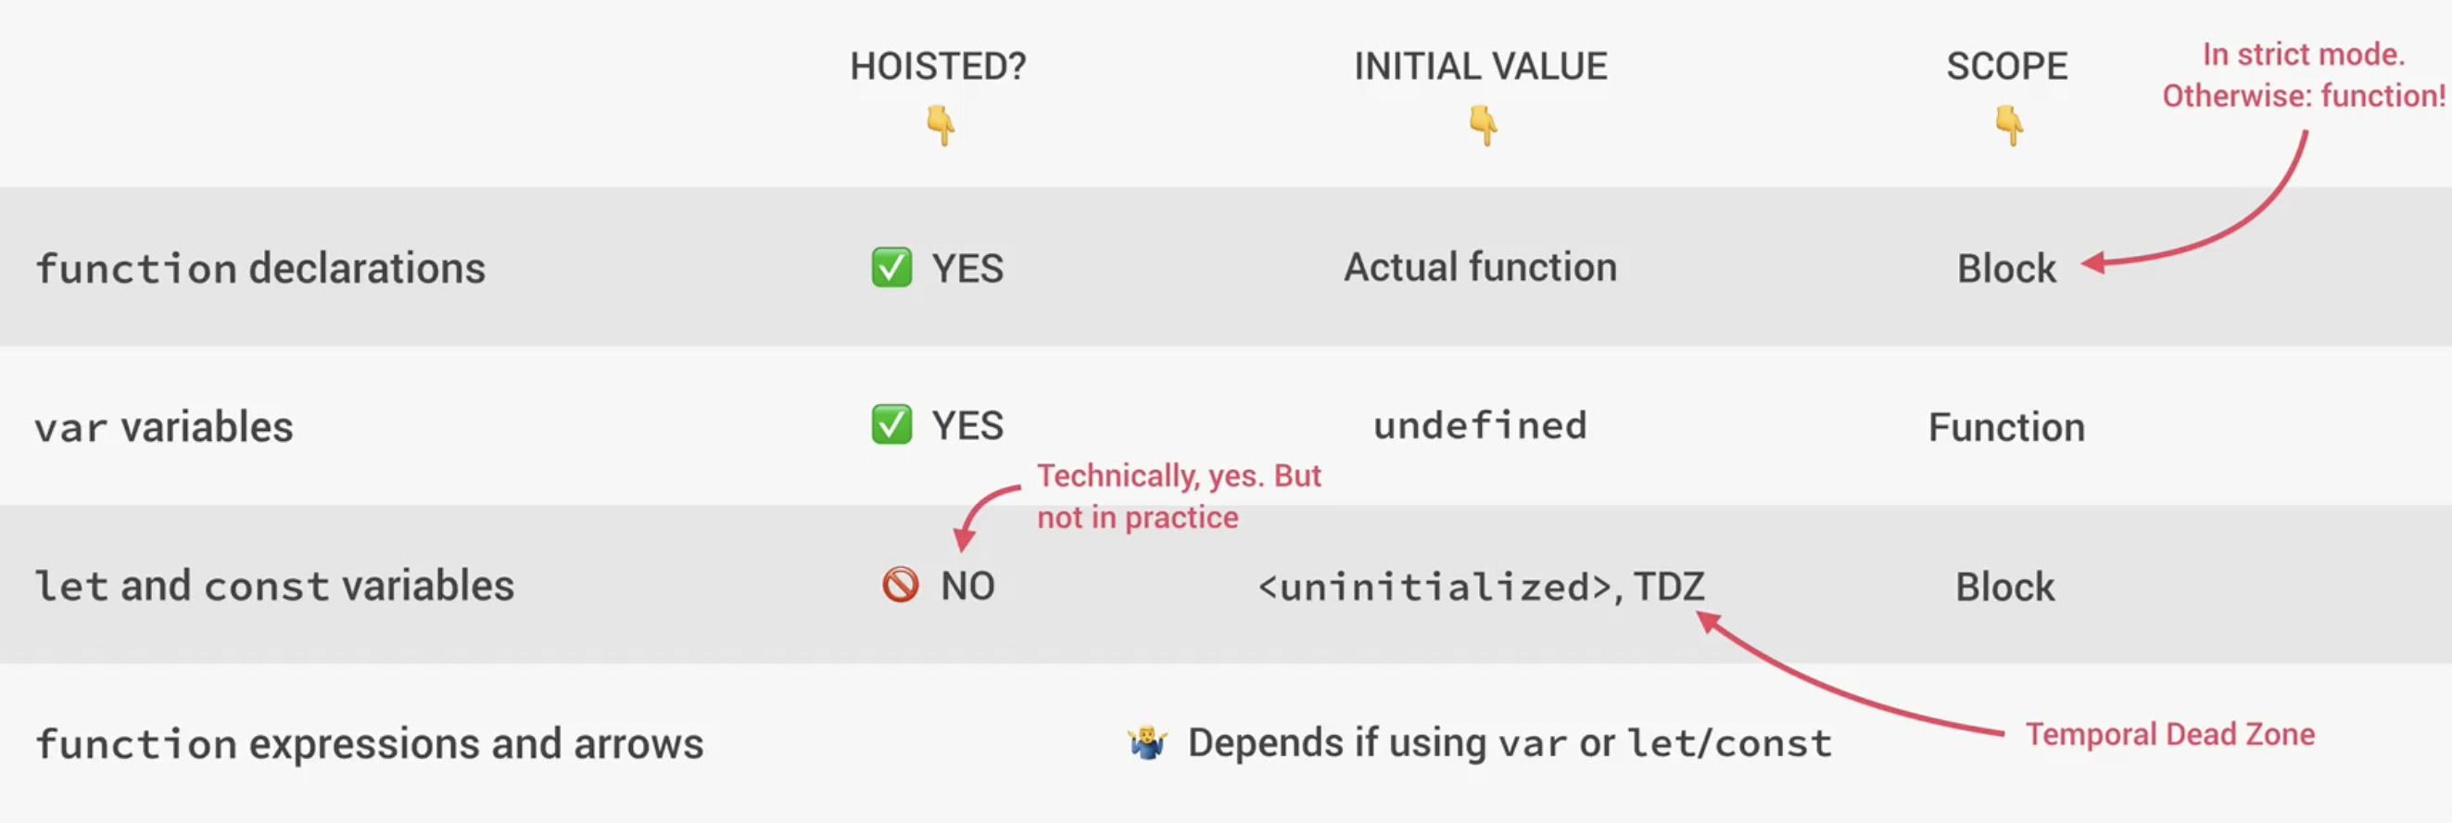Select the HOISTED? column header

(938, 67)
